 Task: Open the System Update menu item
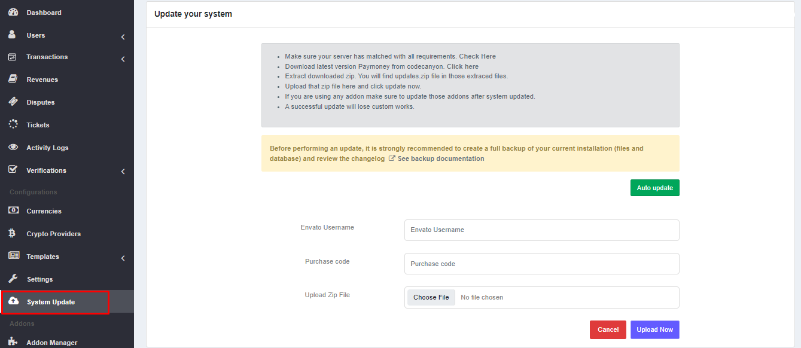[51, 302]
